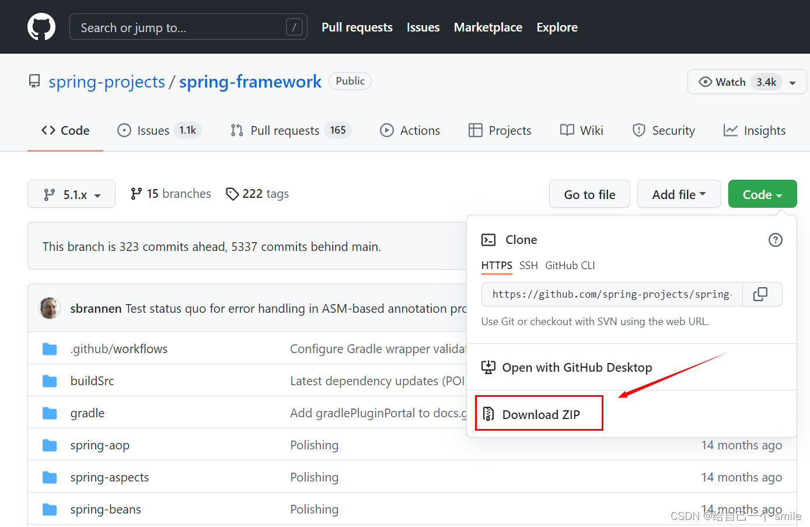Open the Projects tab
Image resolution: width=810 pixels, height=527 pixels.
[x=500, y=130]
